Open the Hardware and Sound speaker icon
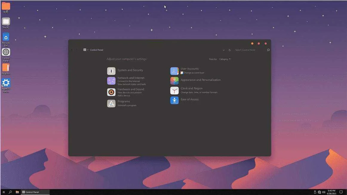 click(111, 92)
